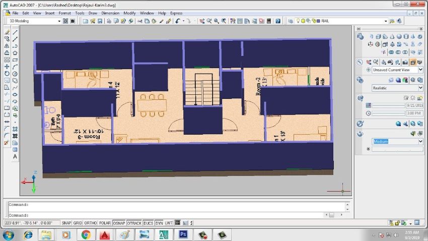Screen dimensions: 428x241
Task: Click the Rotate tool icon
Action: pyautogui.click(x=7, y=74)
